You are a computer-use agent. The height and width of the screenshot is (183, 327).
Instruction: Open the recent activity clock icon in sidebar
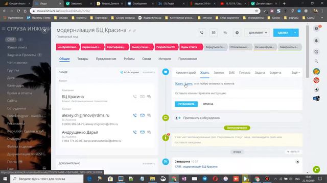pyautogui.click(x=316, y=51)
